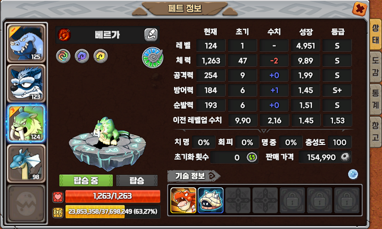Click the rename pencil icon beside 베르가
382x229 pixels.
151,35
